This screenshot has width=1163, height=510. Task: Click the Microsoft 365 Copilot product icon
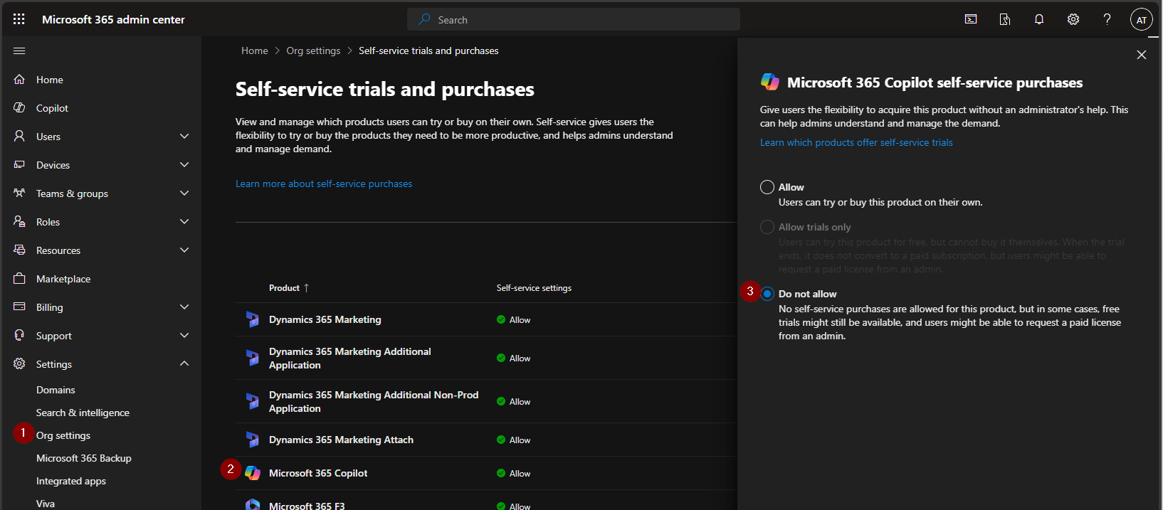(253, 473)
